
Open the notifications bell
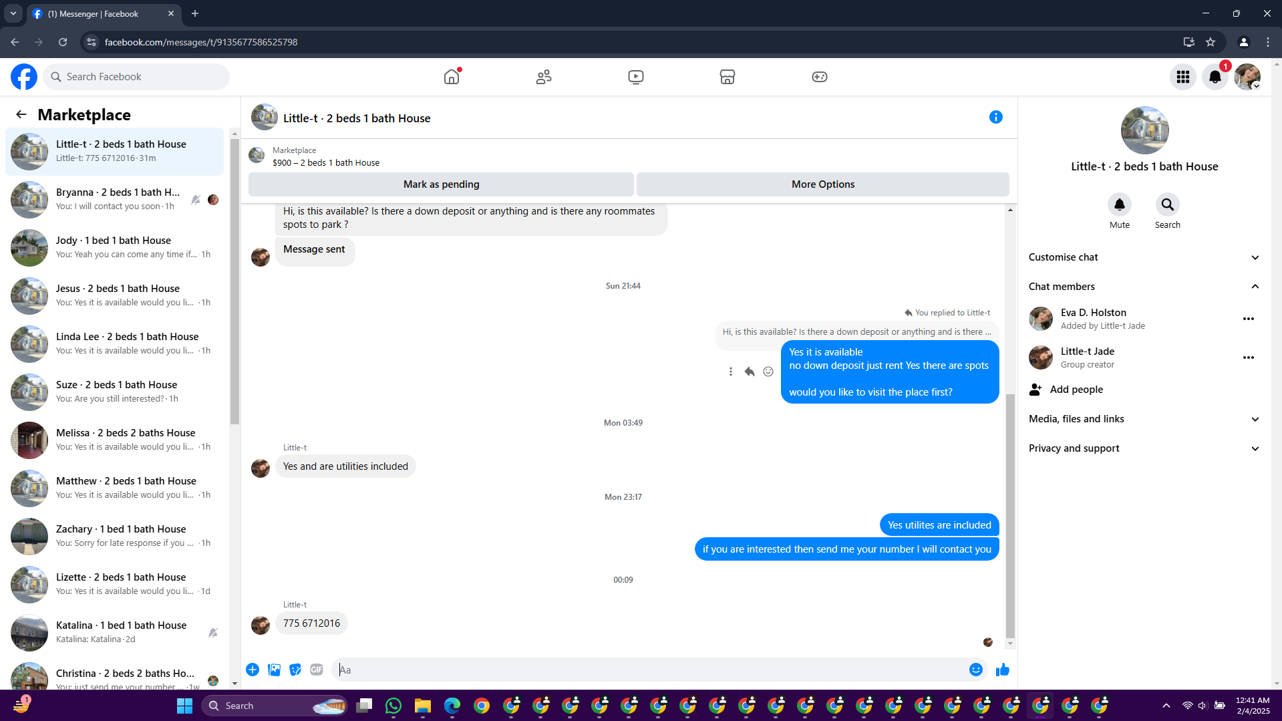(x=1215, y=77)
